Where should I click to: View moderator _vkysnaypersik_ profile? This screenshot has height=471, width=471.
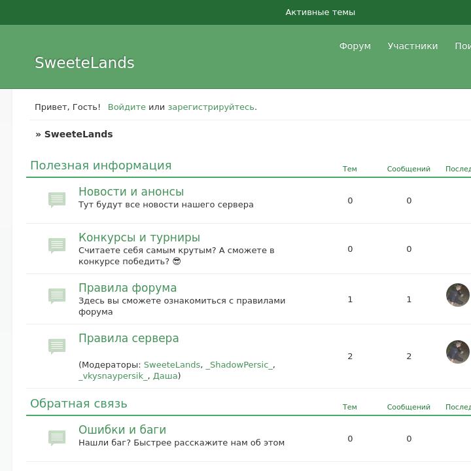(x=114, y=376)
